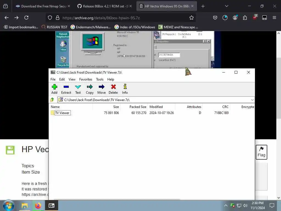The width and height of the screenshot is (281, 211).
Task: Open the Windows Start button
Action: click(9, 206)
